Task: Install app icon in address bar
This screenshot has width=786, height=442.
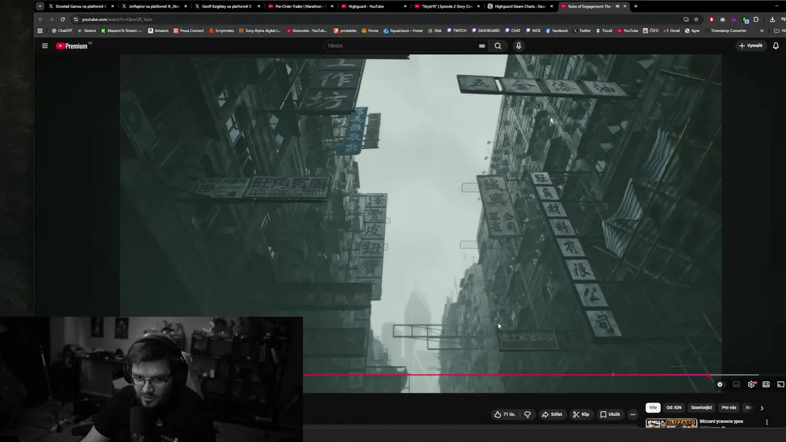Action: [x=686, y=19]
